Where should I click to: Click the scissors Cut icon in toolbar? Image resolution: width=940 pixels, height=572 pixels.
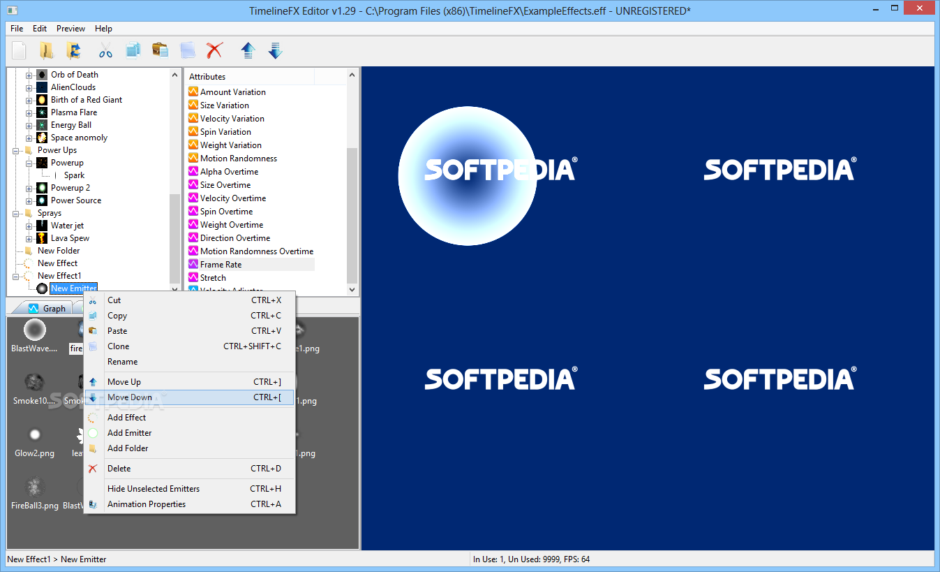tap(105, 50)
